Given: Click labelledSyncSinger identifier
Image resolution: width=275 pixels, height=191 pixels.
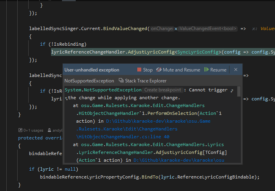Looking at the screenshot, I should coord(54,29).
